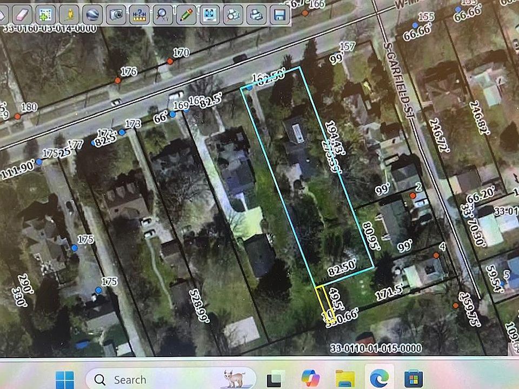This screenshot has width=519, height=389.
Task: Click the camera snapshot icon
Action: [x=116, y=14]
